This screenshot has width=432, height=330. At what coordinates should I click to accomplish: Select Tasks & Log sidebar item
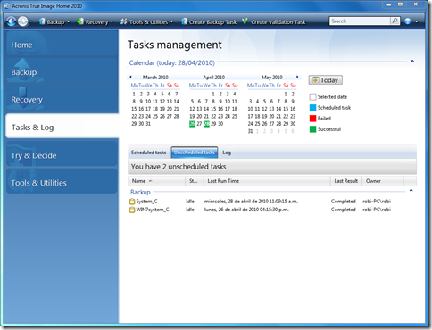click(x=62, y=127)
